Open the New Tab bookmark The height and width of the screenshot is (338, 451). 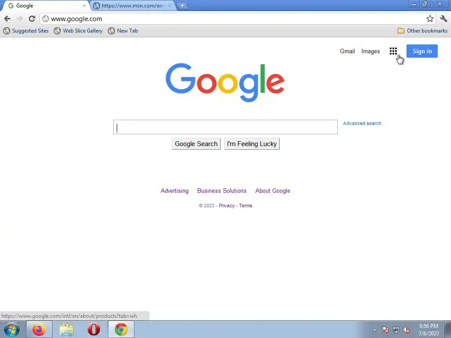[x=123, y=31]
